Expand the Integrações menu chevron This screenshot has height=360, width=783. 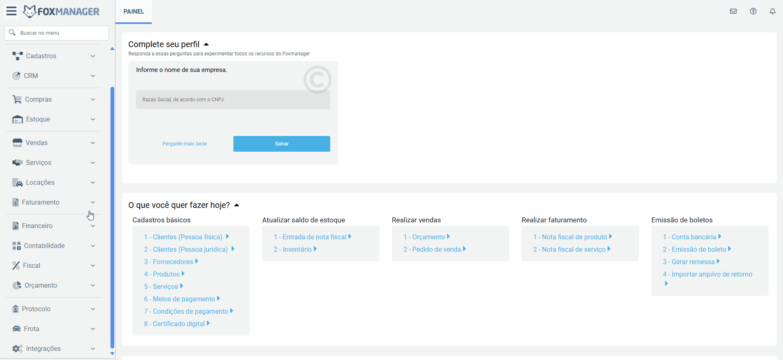93,348
